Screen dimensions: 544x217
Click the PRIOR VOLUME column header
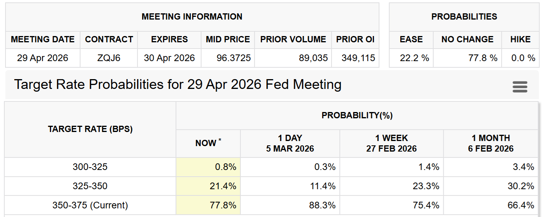click(293, 40)
